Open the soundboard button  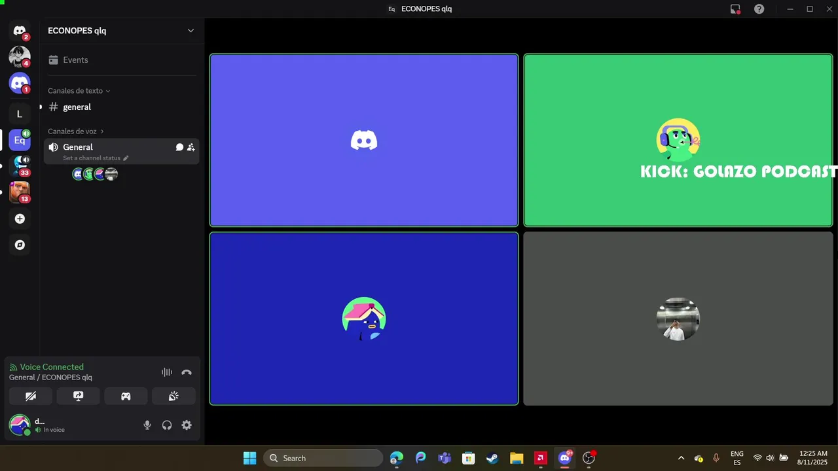(x=173, y=396)
